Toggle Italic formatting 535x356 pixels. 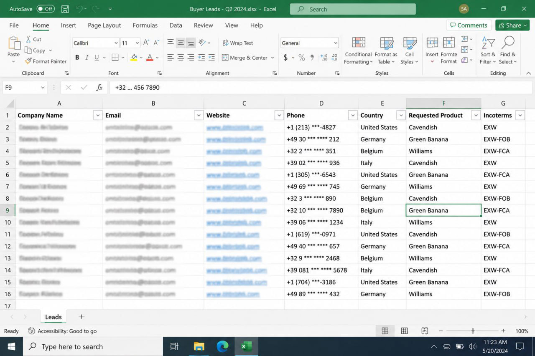click(87, 58)
